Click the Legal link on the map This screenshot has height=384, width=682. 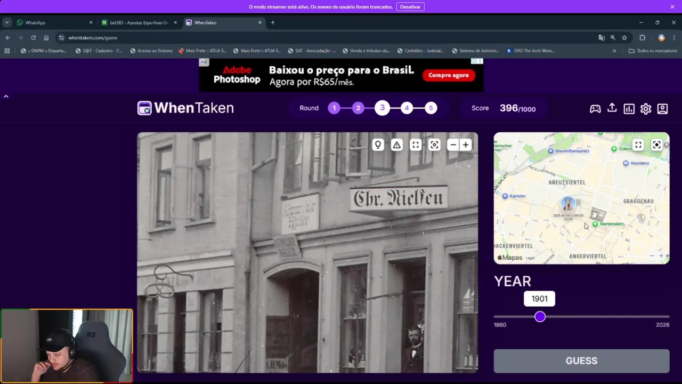pyautogui.click(x=530, y=258)
